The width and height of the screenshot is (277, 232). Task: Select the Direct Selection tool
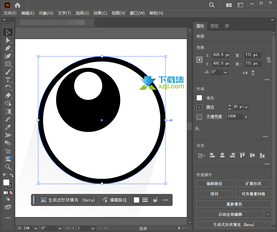(8, 40)
